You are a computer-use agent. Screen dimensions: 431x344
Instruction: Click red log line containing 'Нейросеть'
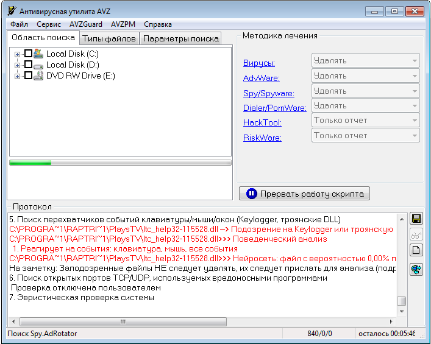point(202,258)
